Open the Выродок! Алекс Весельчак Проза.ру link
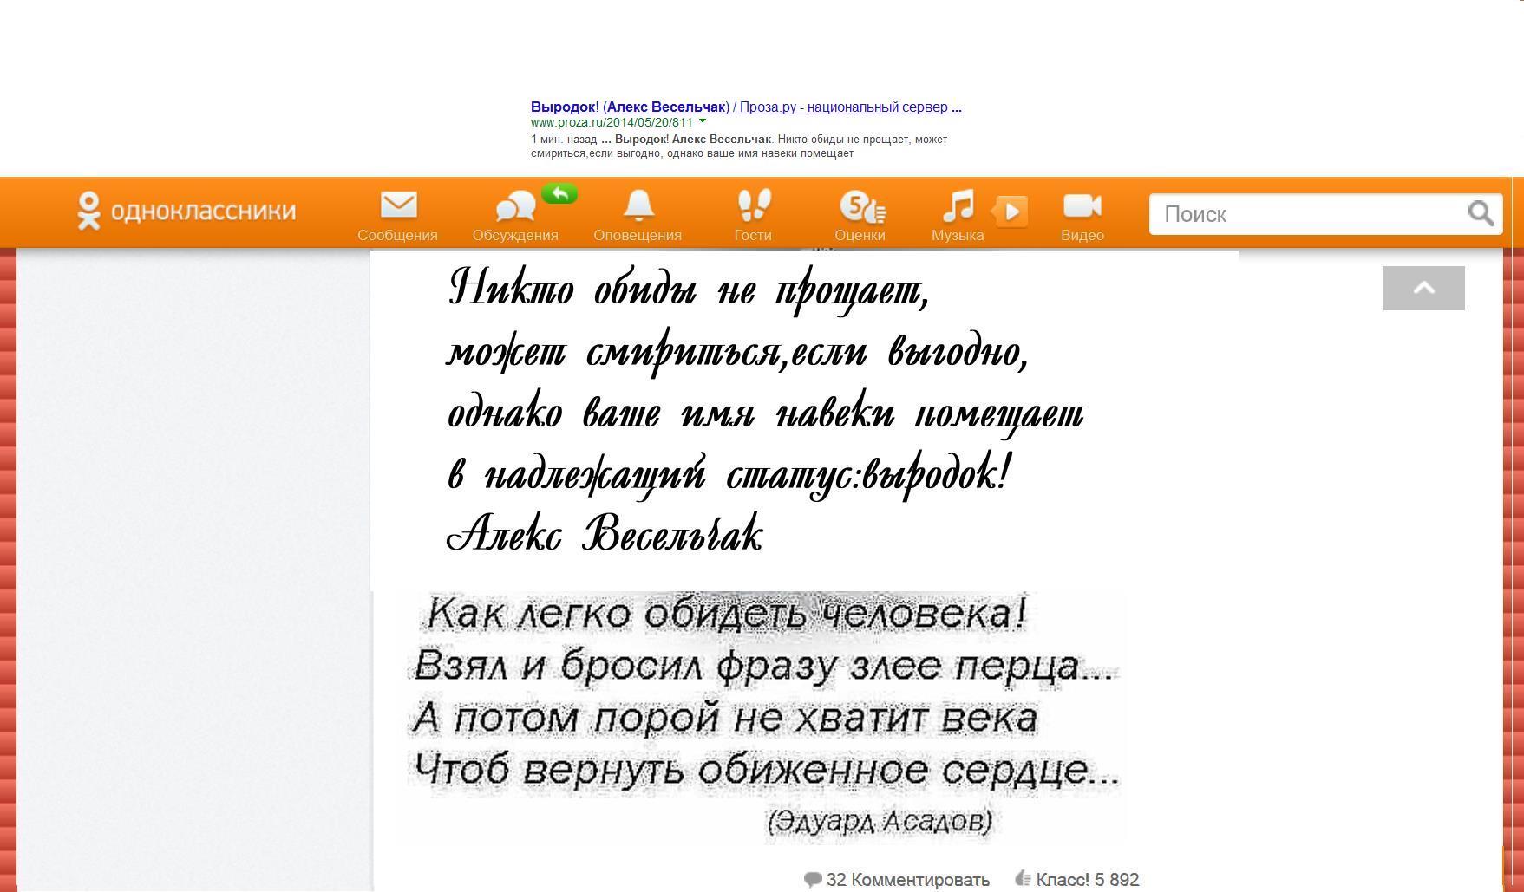 coord(746,107)
